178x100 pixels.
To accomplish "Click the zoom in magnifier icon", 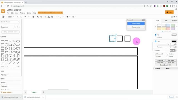I will [x=18, y=17].
